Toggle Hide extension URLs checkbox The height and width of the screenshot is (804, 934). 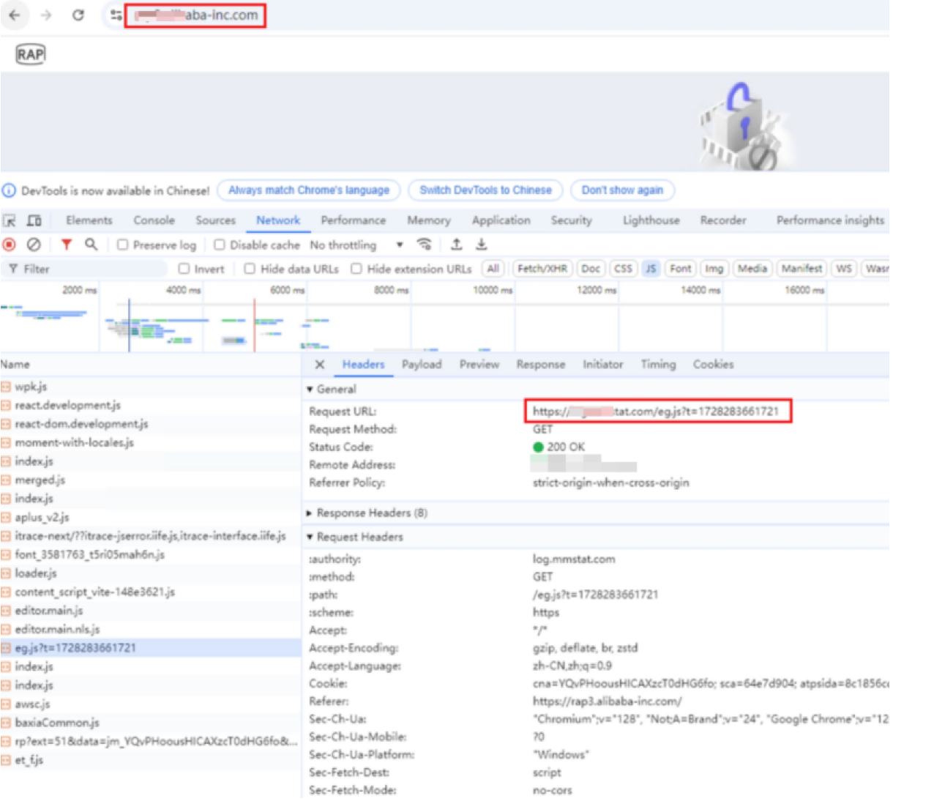click(x=356, y=269)
